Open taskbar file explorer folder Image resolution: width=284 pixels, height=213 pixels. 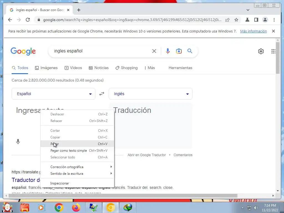(x=25, y=207)
